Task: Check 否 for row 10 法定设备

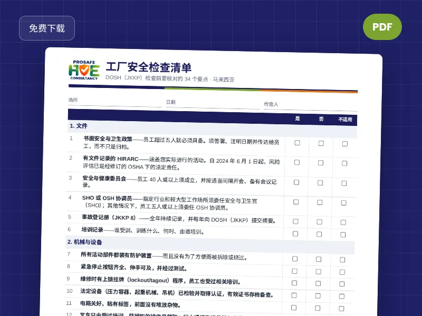Action: (318, 296)
